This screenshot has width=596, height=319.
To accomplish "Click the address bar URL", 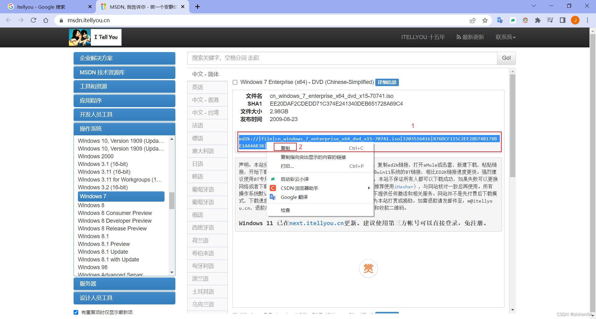I will click(88, 20).
